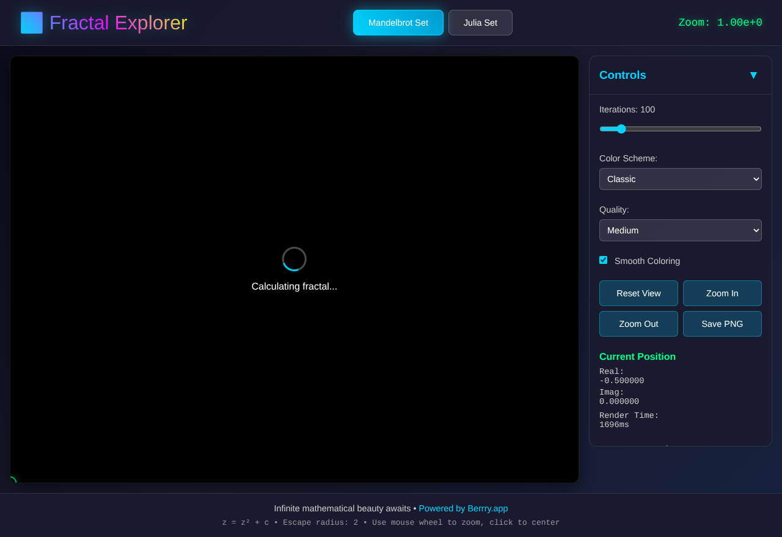Click the Render Time value
Viewport: 782px width, 537px height.
(x=614, y=424)
